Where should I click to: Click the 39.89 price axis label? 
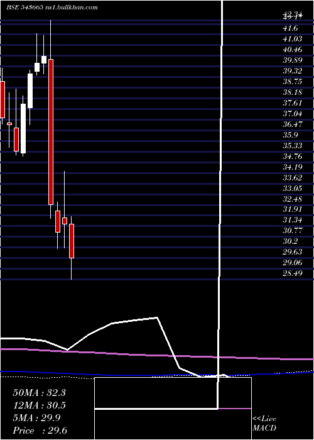click(292, 60)
